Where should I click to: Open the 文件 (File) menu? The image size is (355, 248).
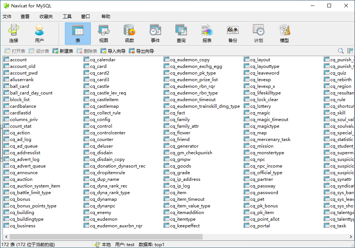point(7,17)
